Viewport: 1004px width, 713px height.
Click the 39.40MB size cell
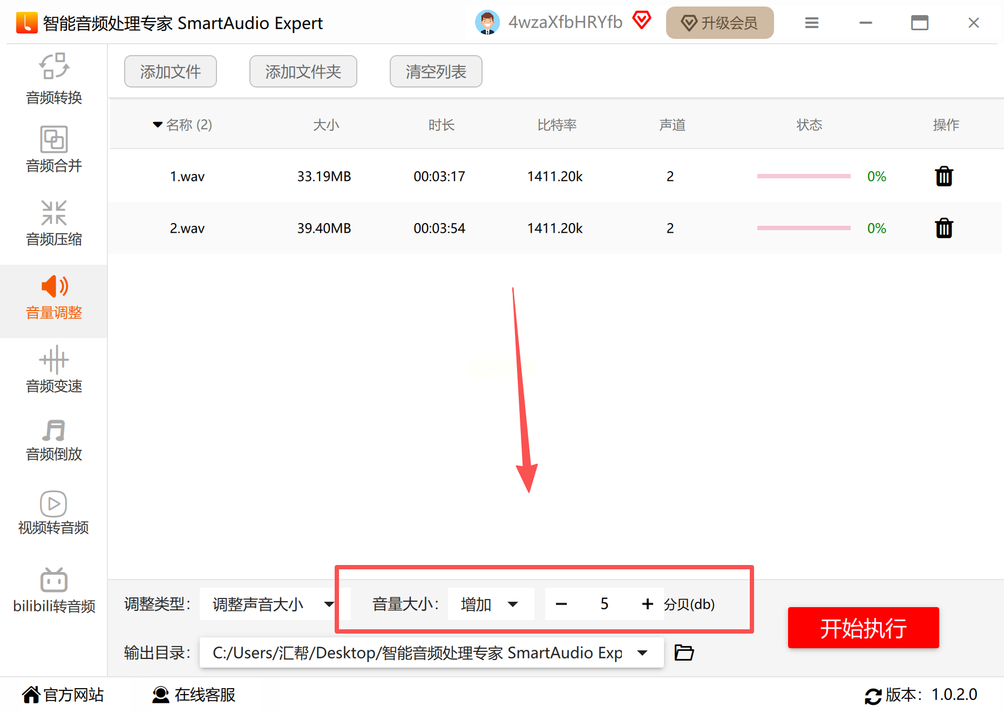click(x=324, y=228)
